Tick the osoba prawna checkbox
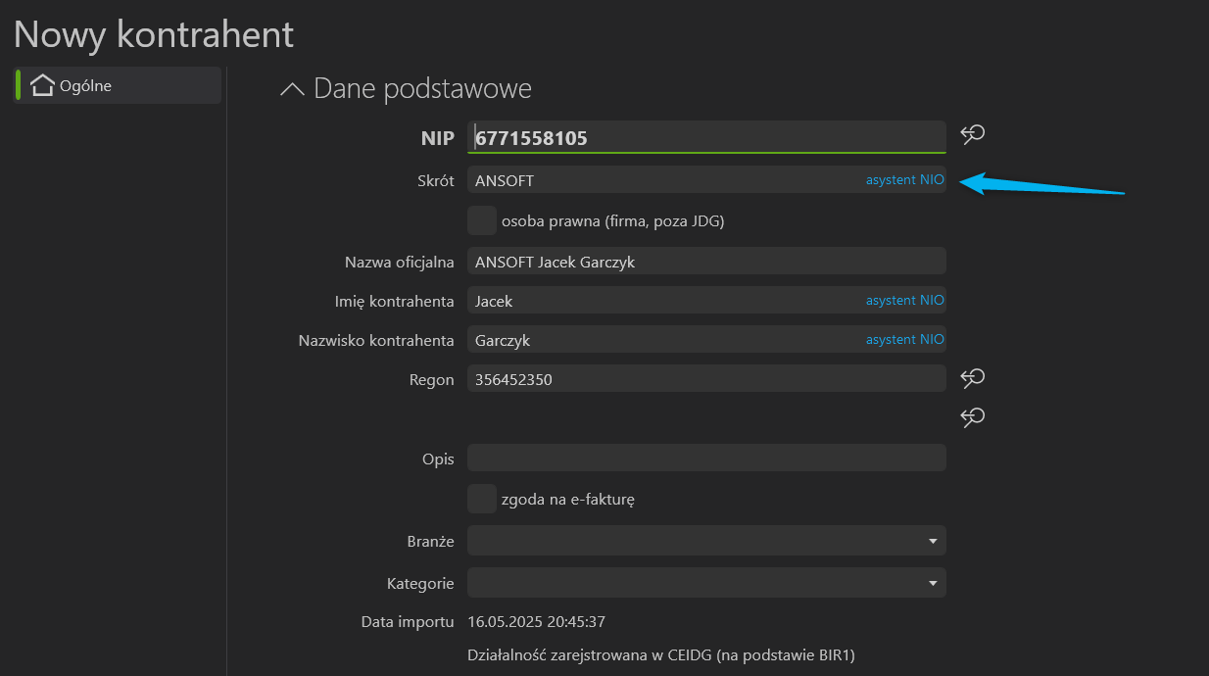Screen dimensions: 1209x676 (482, 220)
